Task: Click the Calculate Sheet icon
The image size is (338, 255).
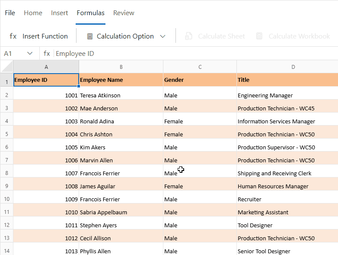Action: tap(188, 36)
